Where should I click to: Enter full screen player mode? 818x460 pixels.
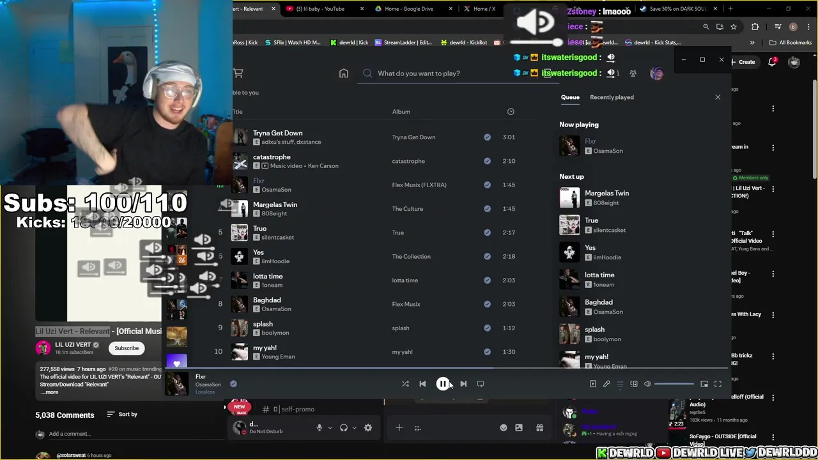718,384
